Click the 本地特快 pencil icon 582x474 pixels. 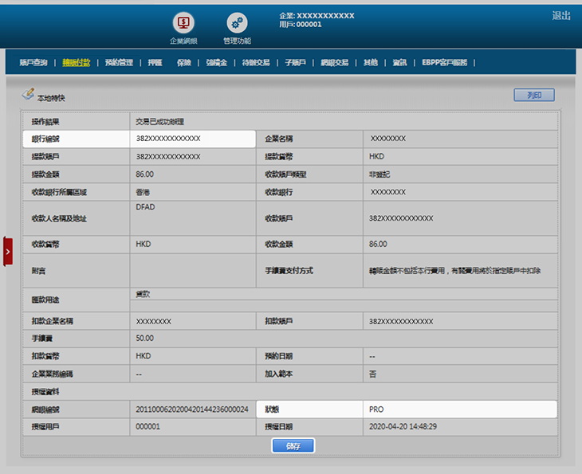coord(28,95)
